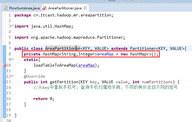Click the Chinese comment on line 14

(105, 87)
